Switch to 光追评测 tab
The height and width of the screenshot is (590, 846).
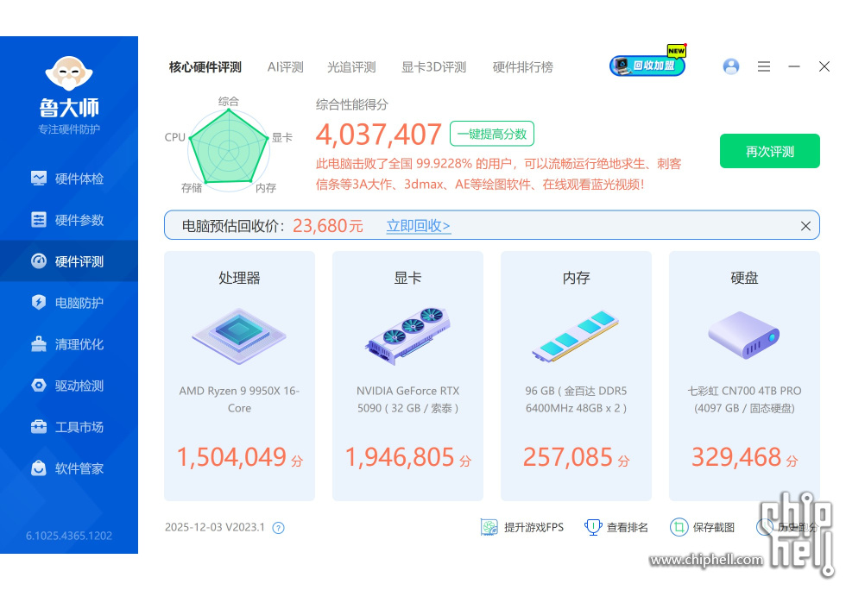(x=351, y=67)
